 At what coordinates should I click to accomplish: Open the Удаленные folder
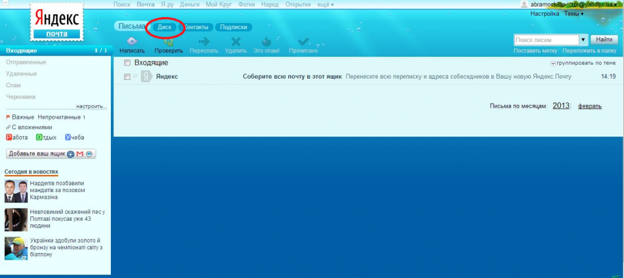click(x=21, y=74)
